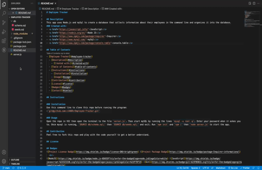262x170 pixels.
Task: Click the #table-of-contents anchor link
Action: click(86, 67)
